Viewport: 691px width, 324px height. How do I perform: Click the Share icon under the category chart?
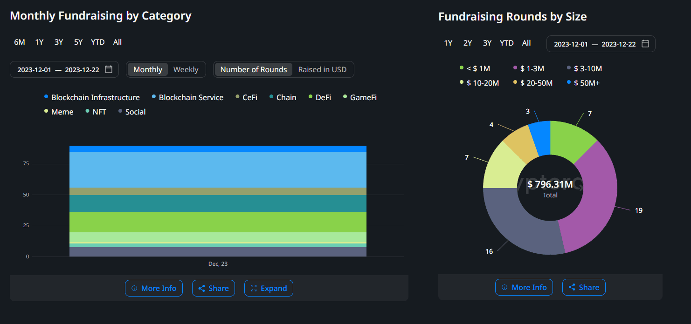coord(201,288)
